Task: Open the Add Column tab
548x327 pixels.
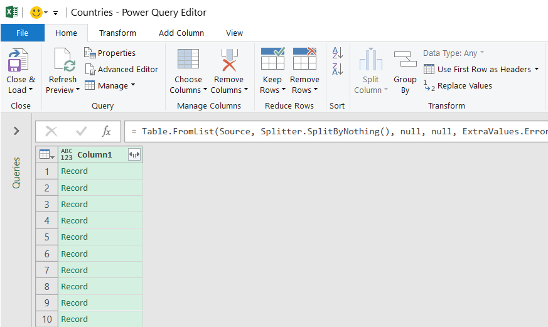Action: [x=181, y=33]
